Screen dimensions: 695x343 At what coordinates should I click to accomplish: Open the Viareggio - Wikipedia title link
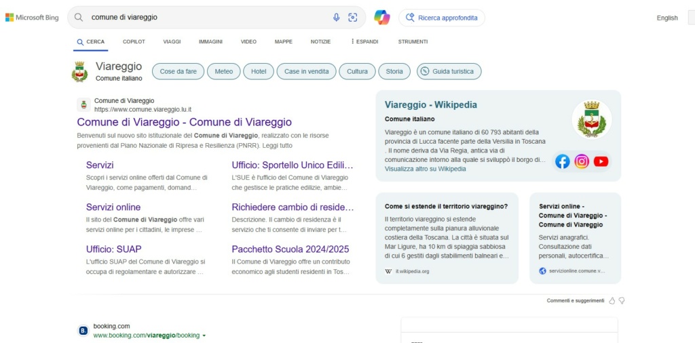[x=431, y=105]
